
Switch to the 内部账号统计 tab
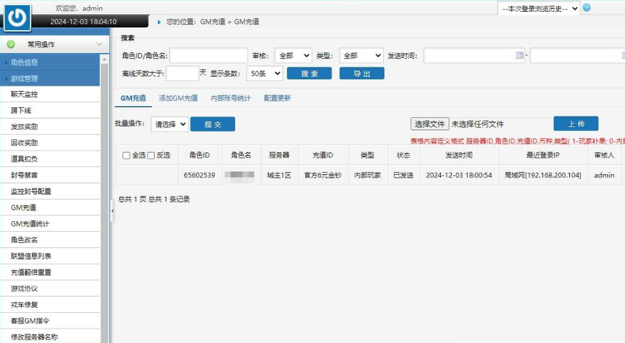(x=231, y=98)
